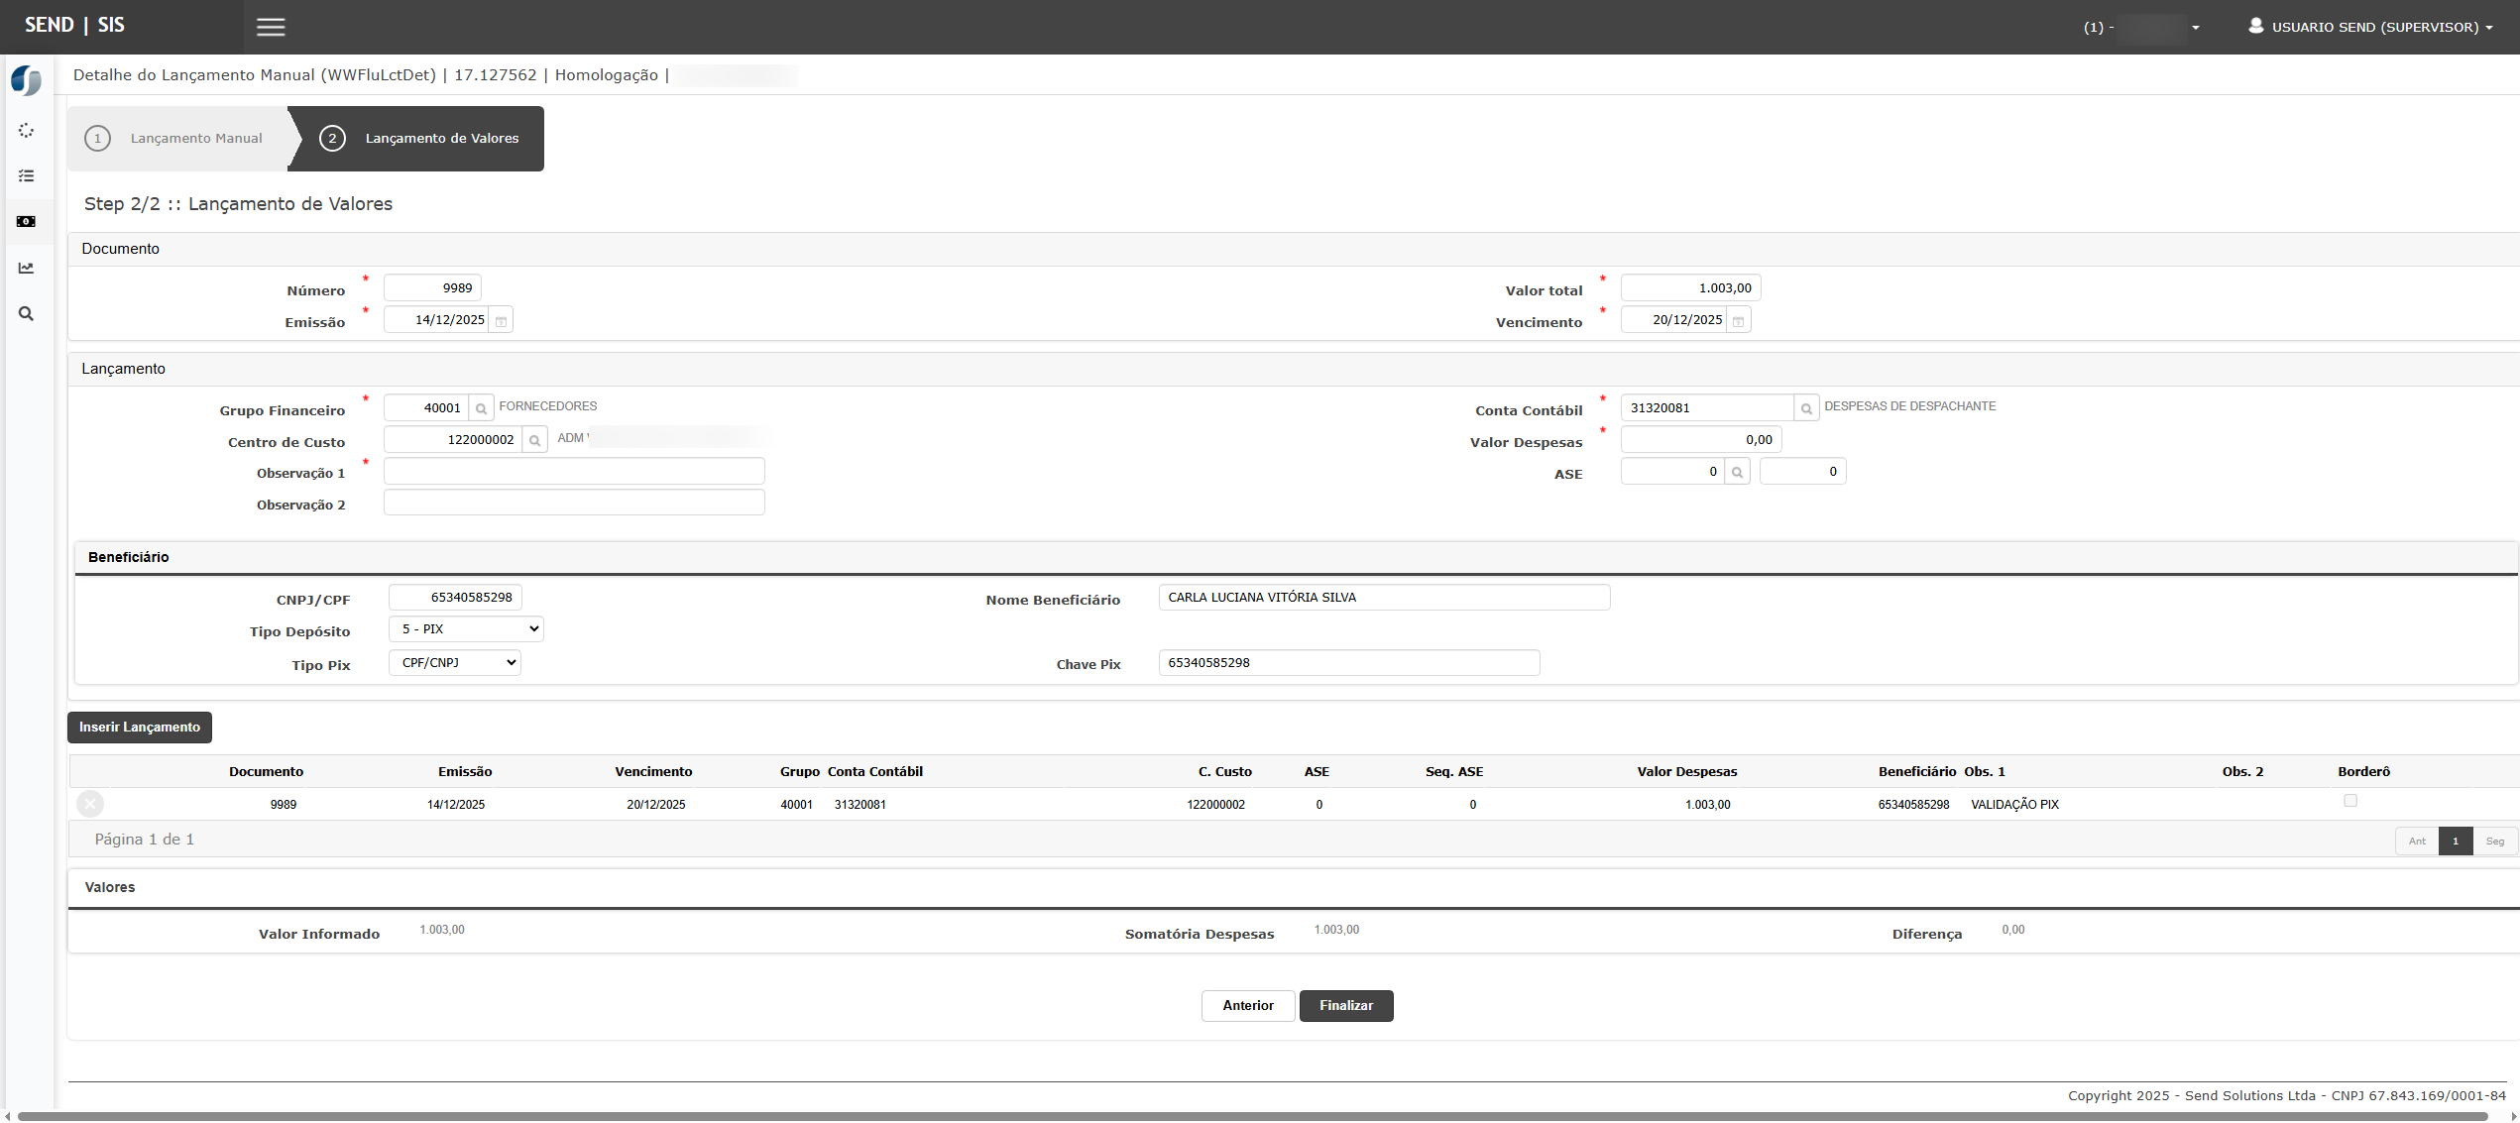The image size is (2520, 1123).
Task: Click Conta Contábil lookup magnifier
Action: click(x=1806, y=408)
